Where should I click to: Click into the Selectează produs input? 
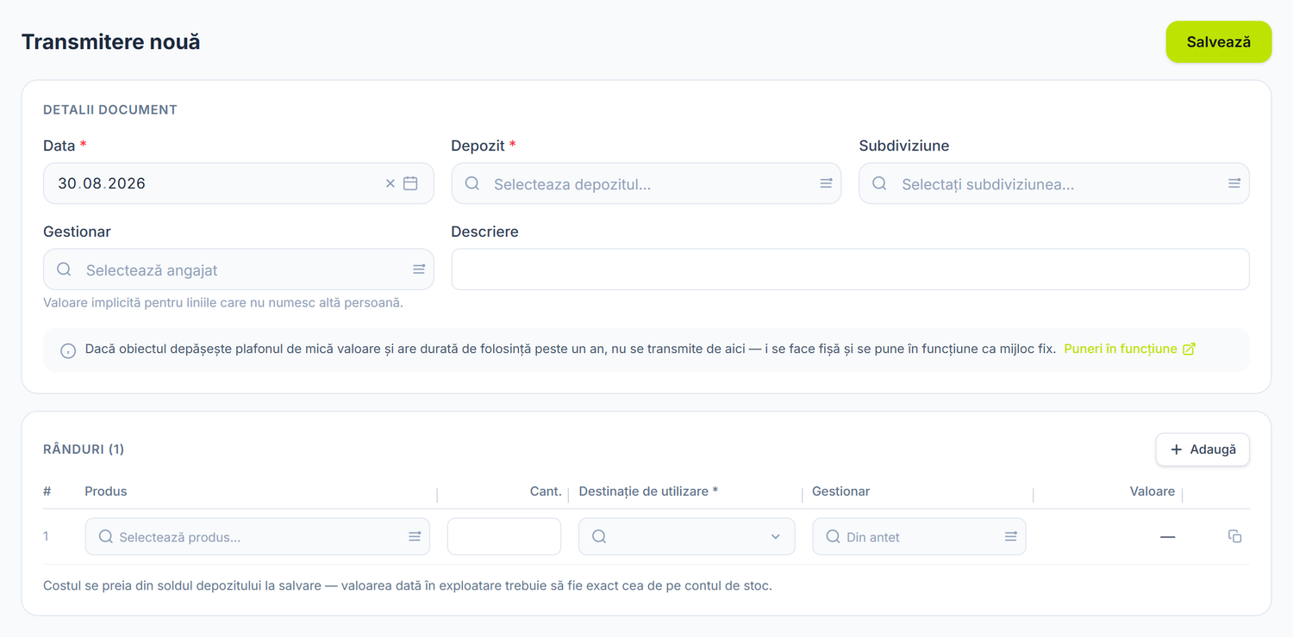[x=258, y=536]
